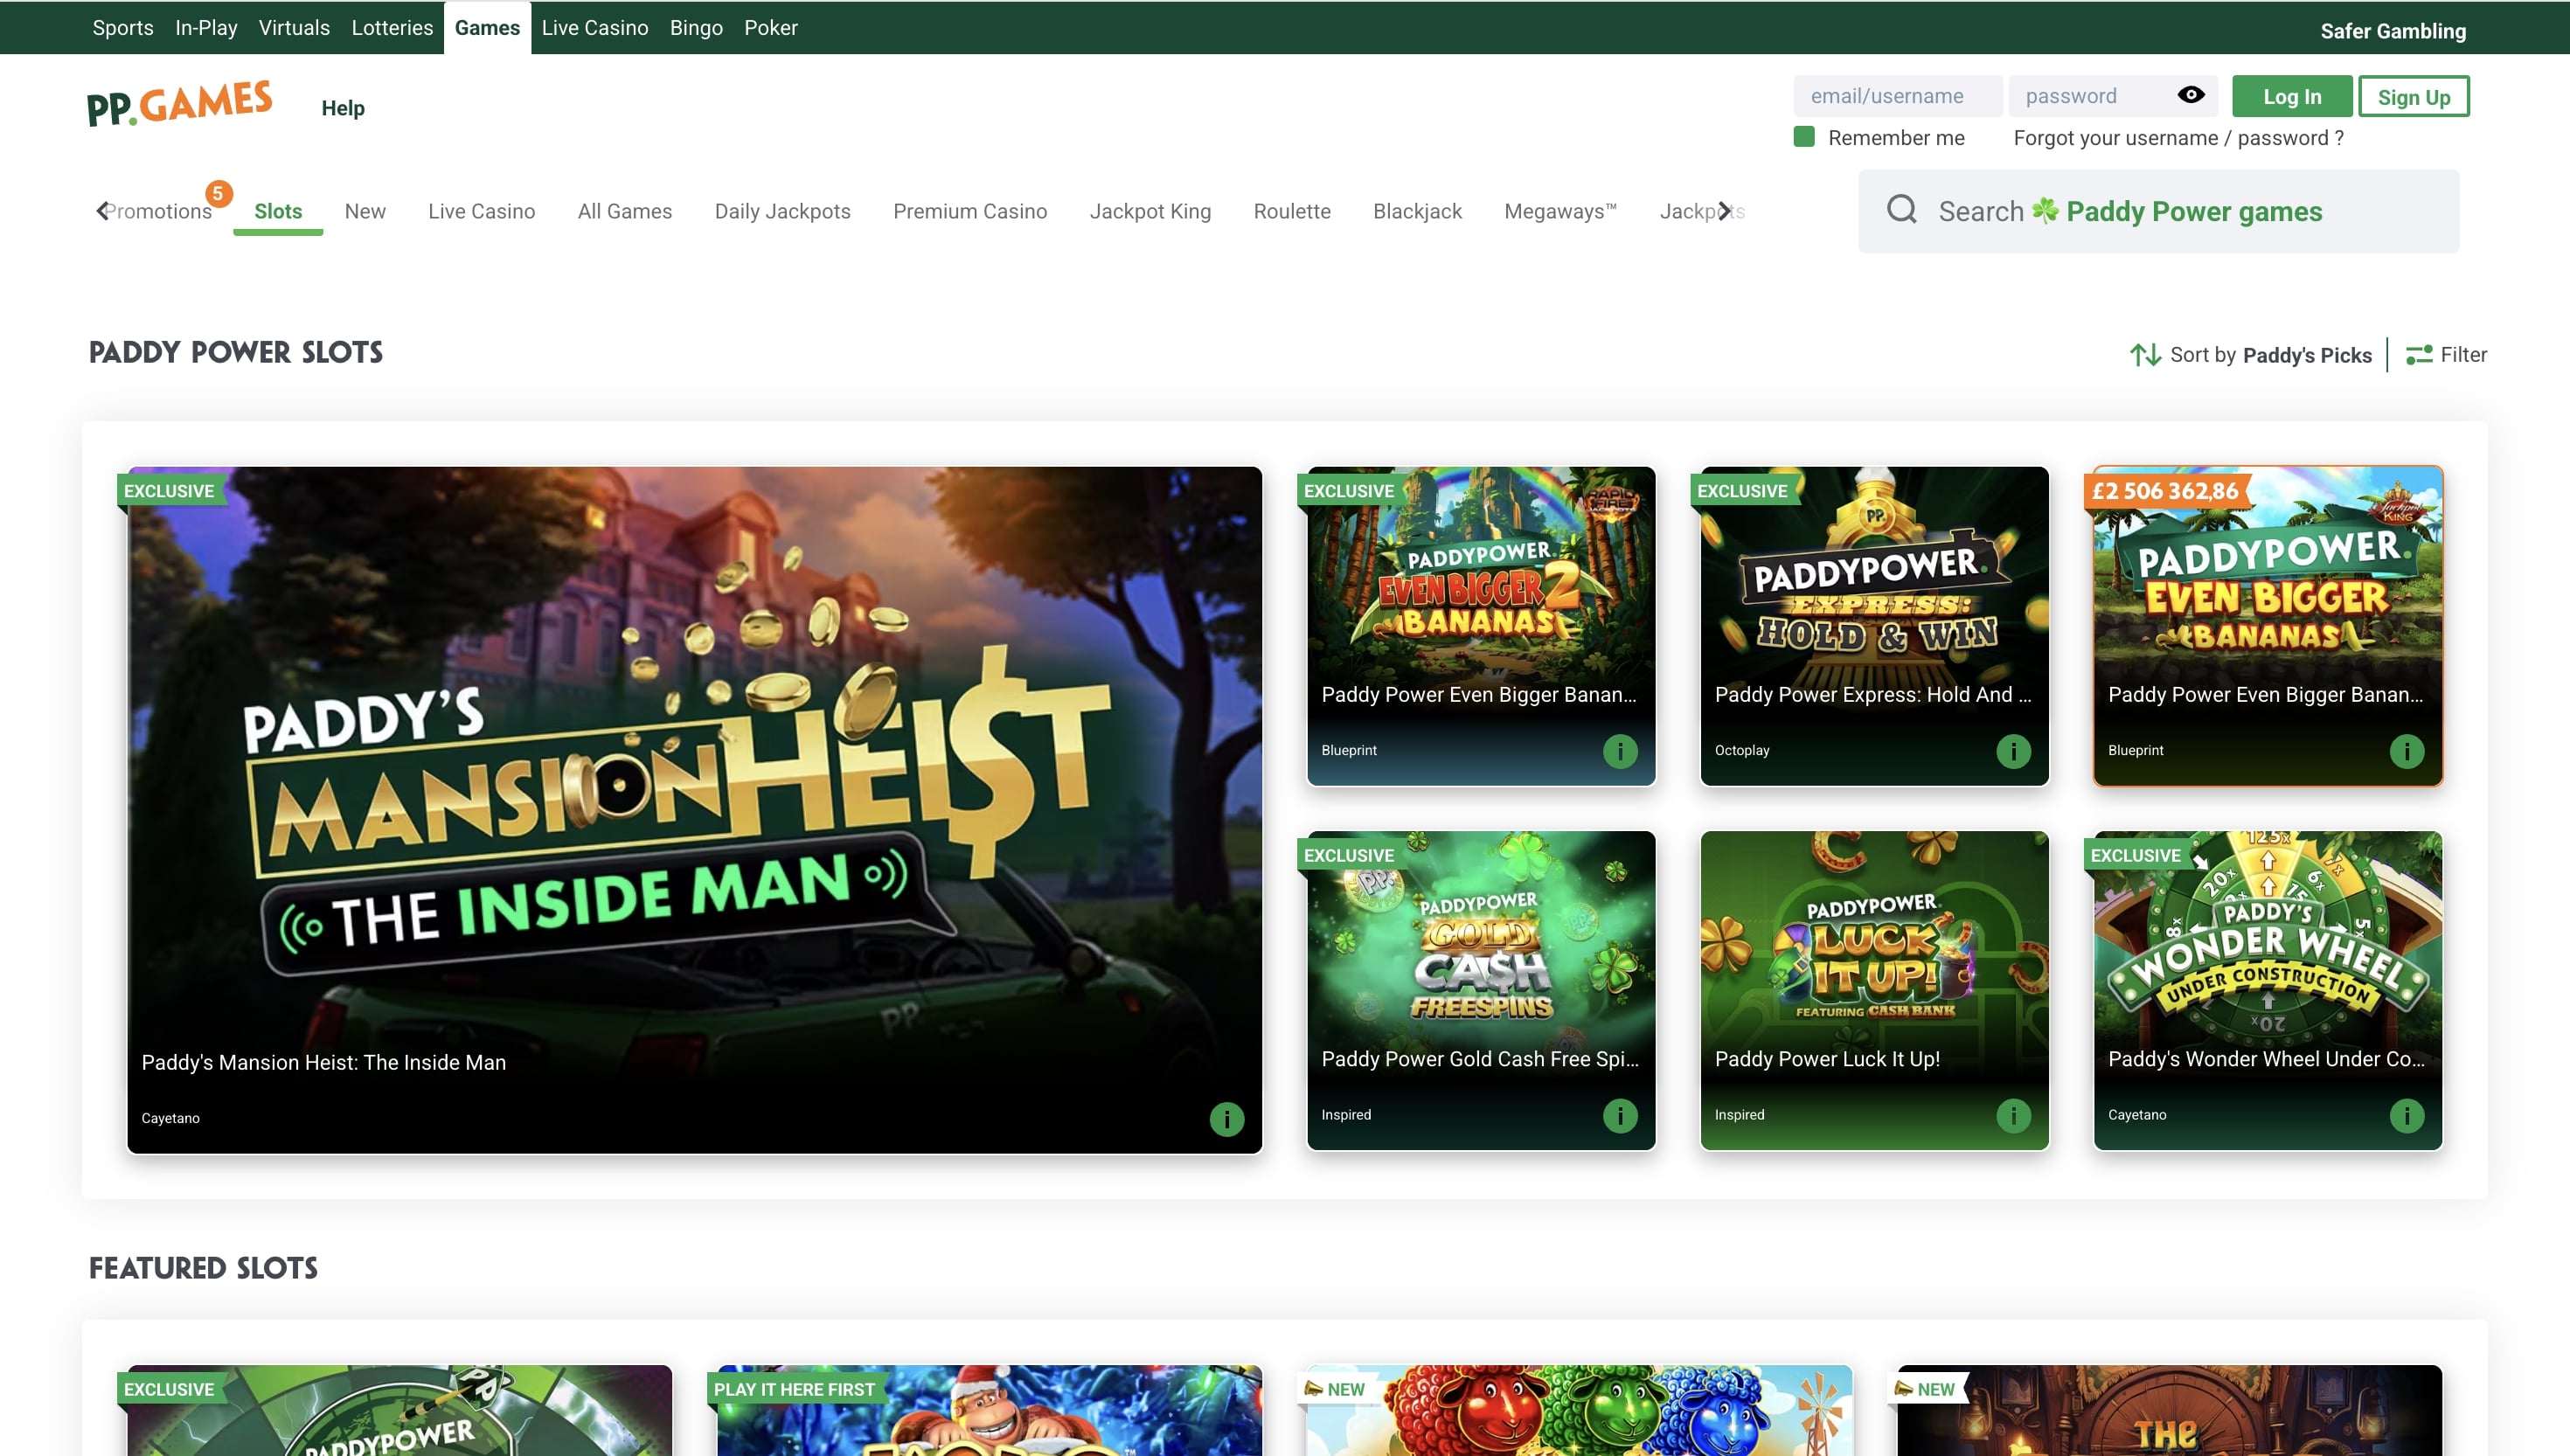Follow the Forgot your username / password link
The width and height of the screenshot is (2570, 1456).
2177,138
